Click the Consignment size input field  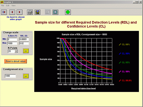10,76
